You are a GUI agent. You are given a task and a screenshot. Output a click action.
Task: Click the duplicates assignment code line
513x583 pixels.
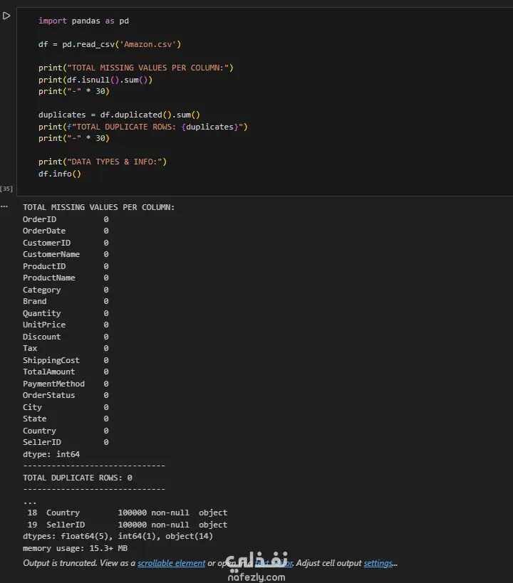pyautogui.click(x=119, y=115)
